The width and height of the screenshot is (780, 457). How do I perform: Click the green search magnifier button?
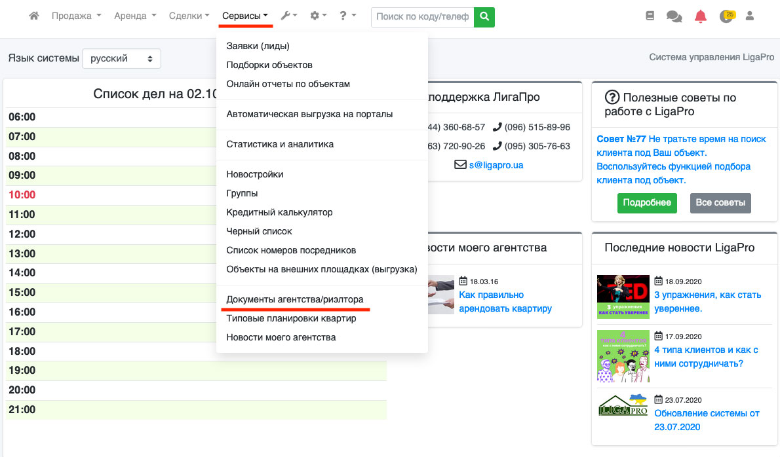click(484, 17)
